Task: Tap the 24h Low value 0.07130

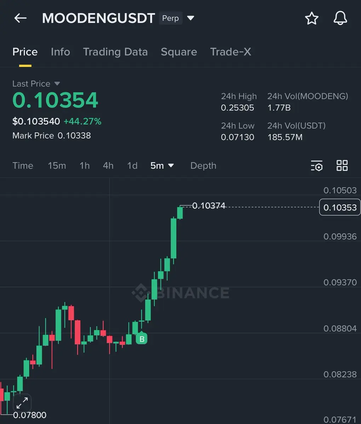Action: coord(237,137)
